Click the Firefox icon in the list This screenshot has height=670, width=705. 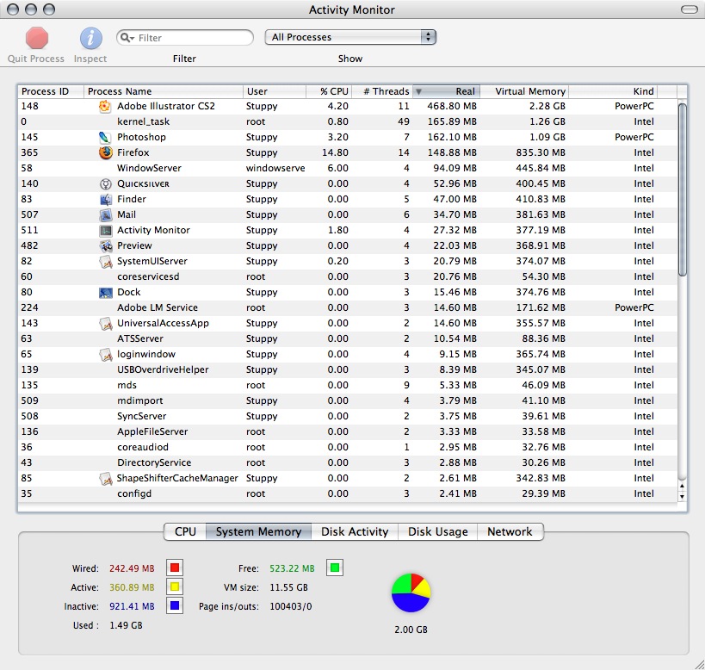coord(105,152)
